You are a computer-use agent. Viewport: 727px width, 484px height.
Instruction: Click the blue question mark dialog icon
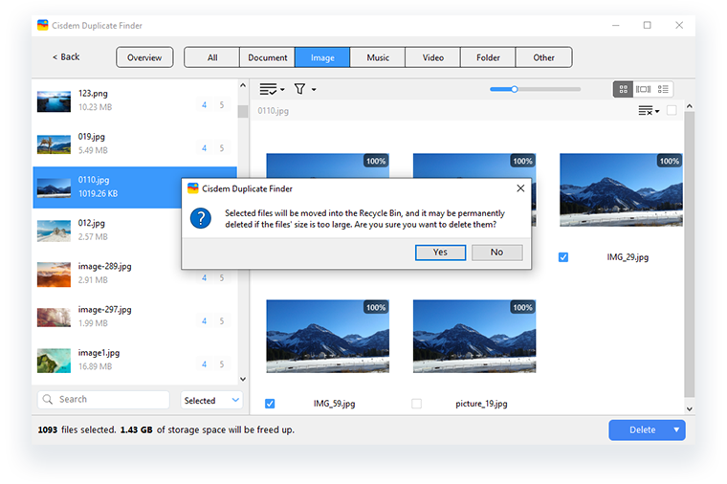200,217
